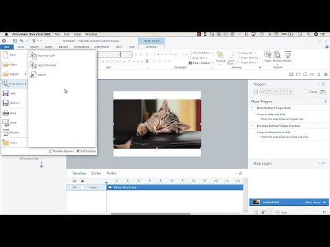This screenshot has height=247, width=330.
Task: Toggle the Dim checkbox in Slide Layers
Action: click(278, 212)
